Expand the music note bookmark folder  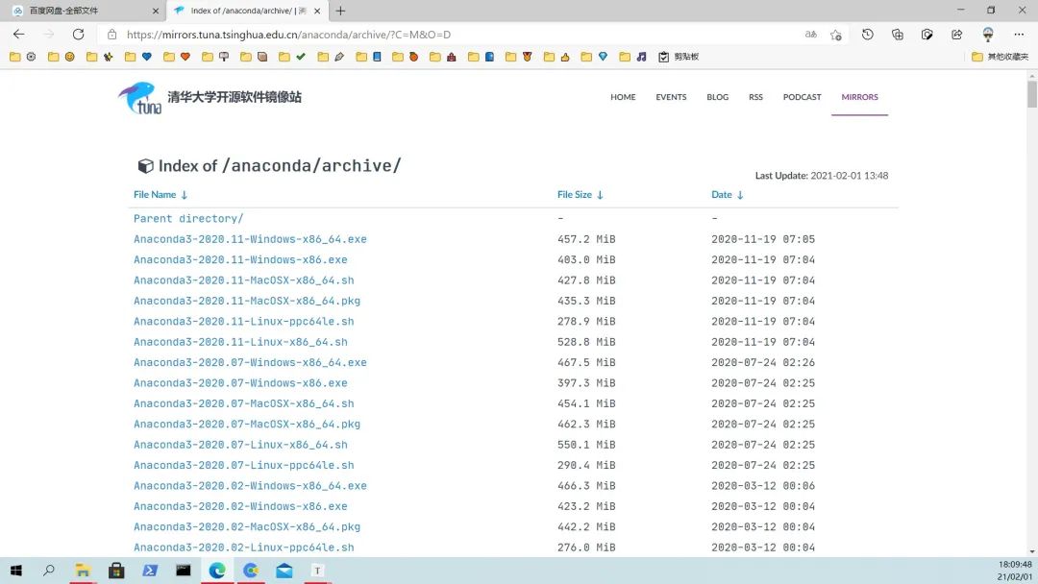632,57
